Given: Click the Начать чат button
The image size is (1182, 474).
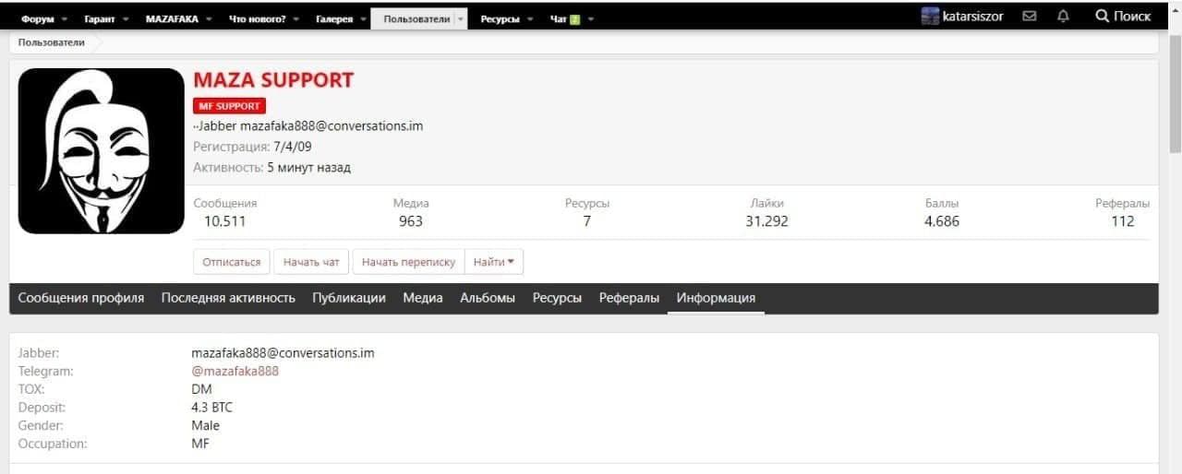Looking at the screenshot, I should point(311,262).
